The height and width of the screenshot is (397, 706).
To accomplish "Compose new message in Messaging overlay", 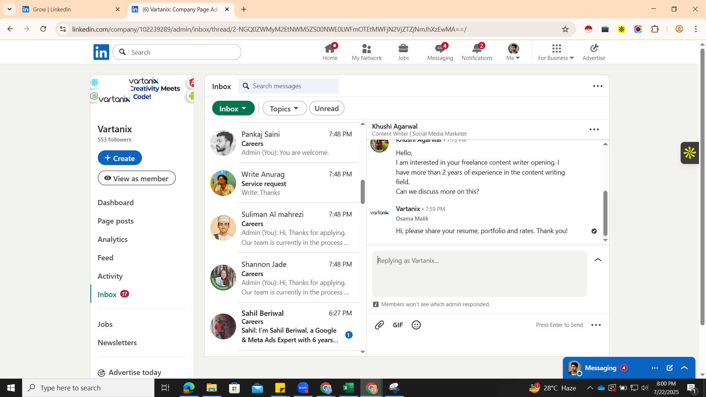I will (670, 368).
